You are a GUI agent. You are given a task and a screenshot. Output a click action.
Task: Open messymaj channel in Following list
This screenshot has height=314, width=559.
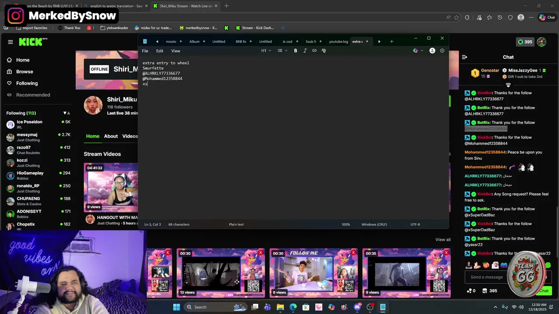pyautogui.click(x=38, y=137)
